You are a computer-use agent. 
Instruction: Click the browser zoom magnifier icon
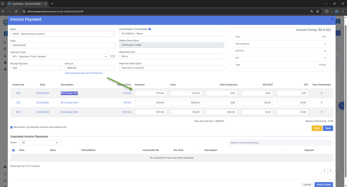pyautogui.click(x=312, y=11)
